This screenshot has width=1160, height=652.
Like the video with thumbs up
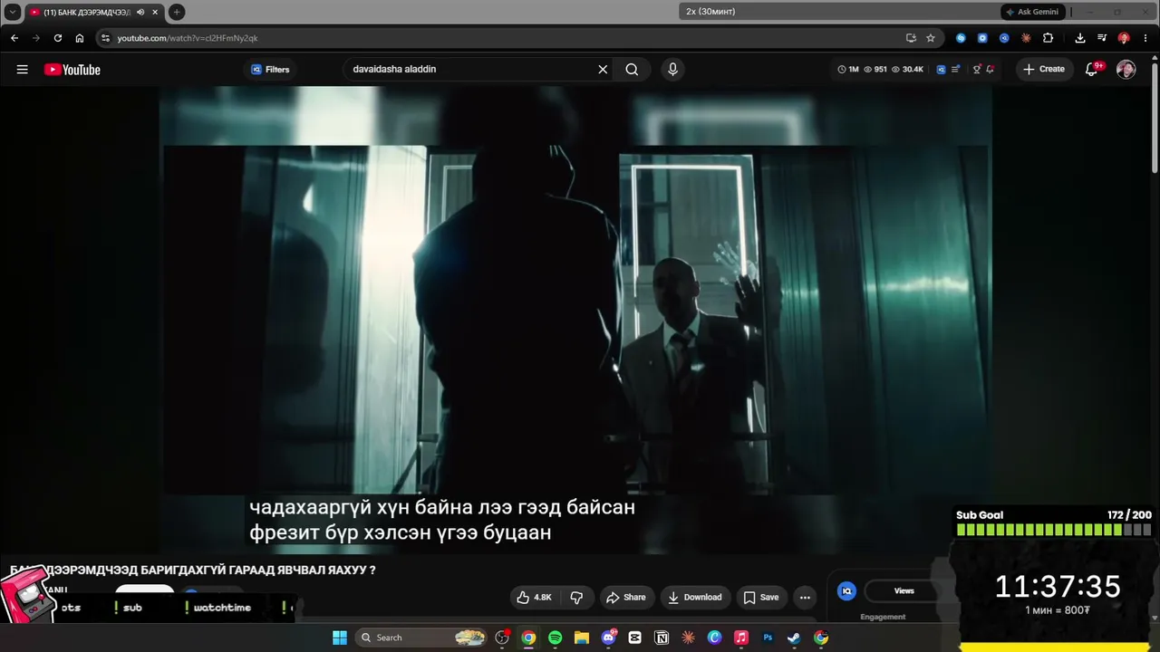point(534,598)
